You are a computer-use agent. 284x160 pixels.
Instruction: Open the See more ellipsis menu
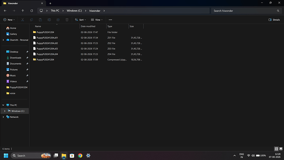coord(110,20)
